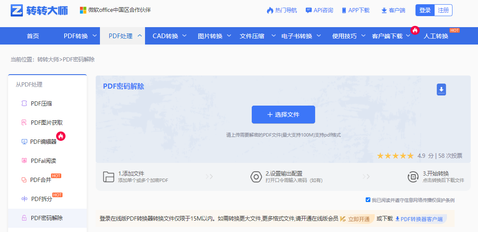
Task: Click the 登录 button
Action: [x=425, y=10]
